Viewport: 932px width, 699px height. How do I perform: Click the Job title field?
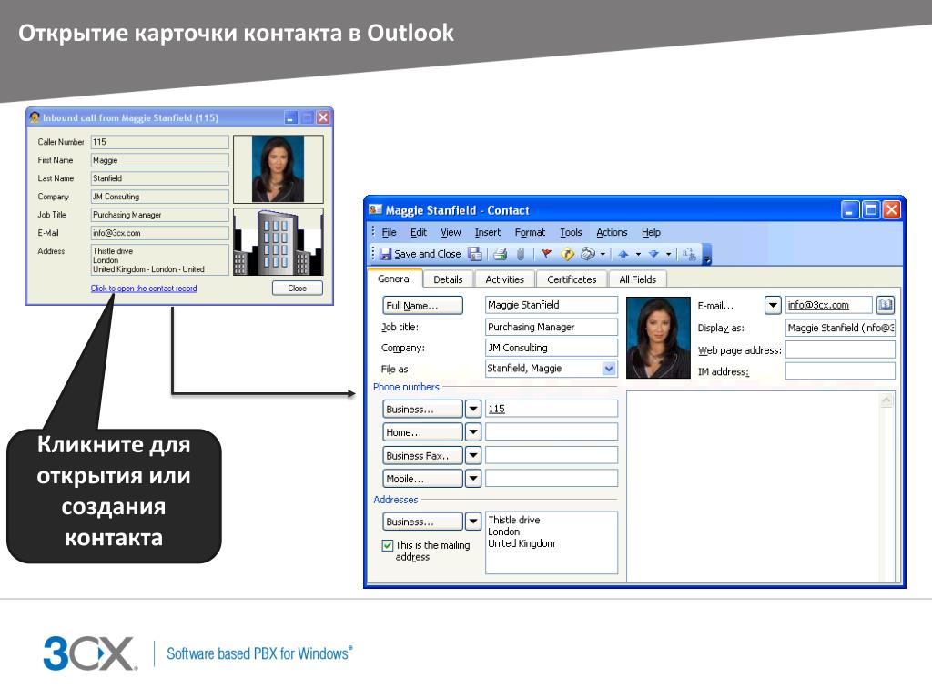click(552, 327)
